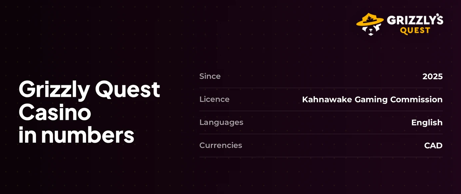Select the 'Currencies' row label
The width and height of the screenshot is (461, 194).
coord(221,145)
